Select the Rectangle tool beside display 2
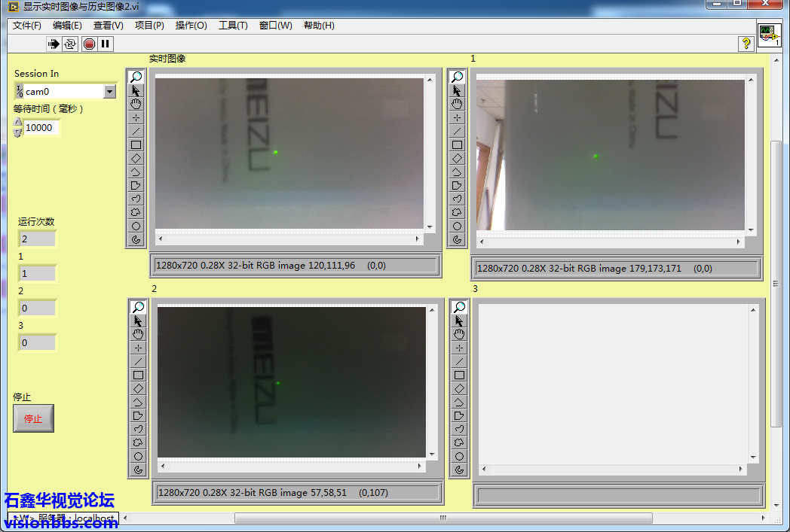The image size is (790, 532). coord(138,375)
